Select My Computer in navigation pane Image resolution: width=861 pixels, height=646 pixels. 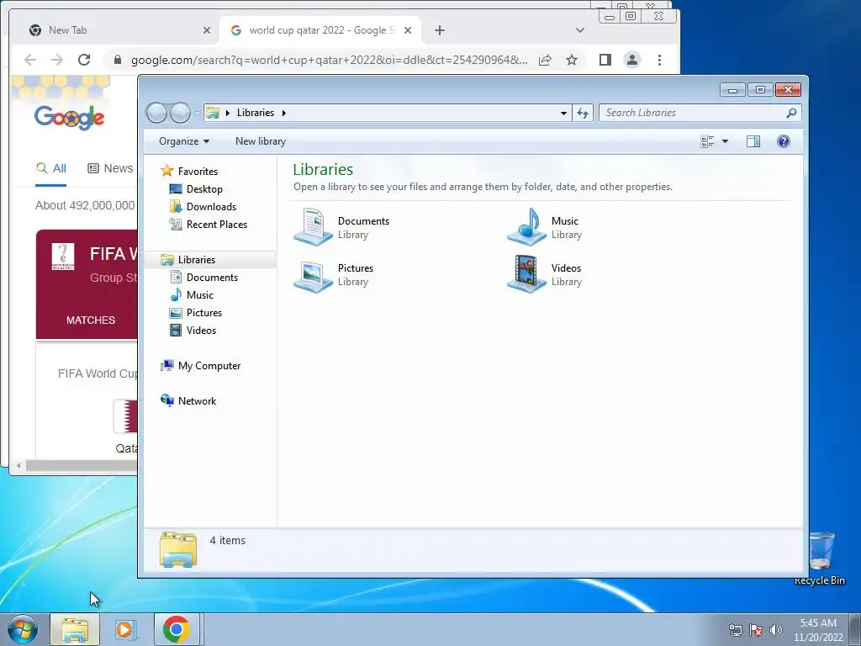click(209, 366)
